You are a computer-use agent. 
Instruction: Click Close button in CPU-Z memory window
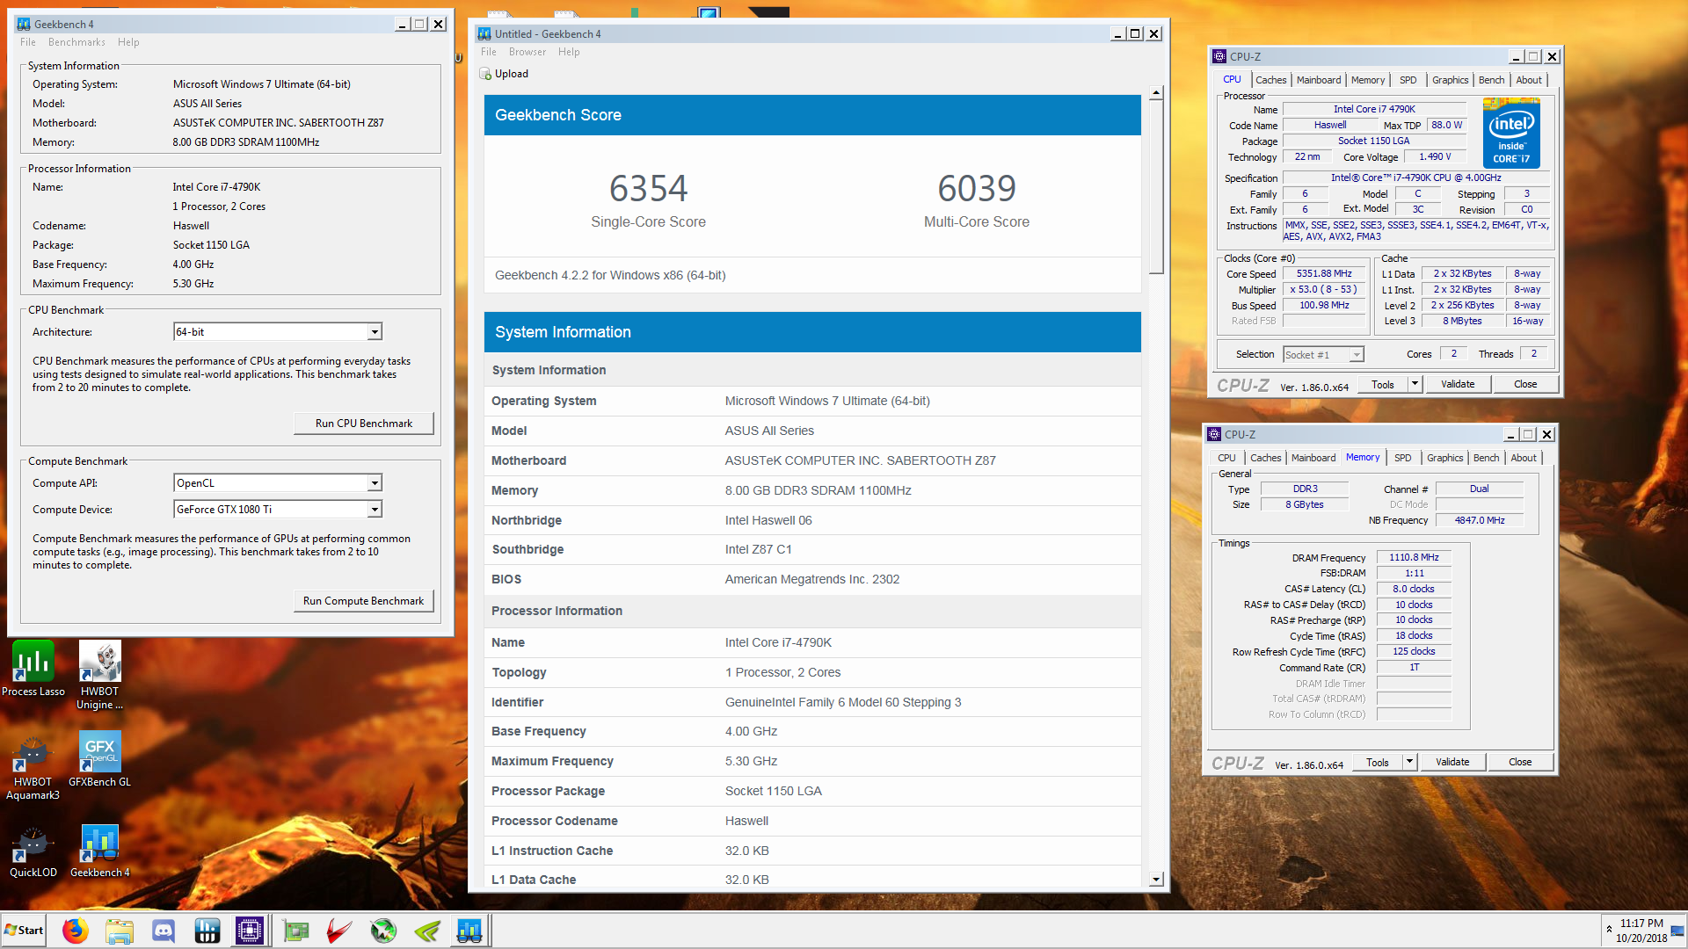tap(1520, 762)
